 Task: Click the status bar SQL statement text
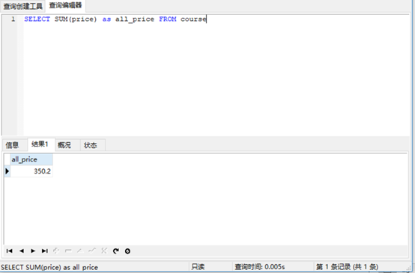coord(49,267)
